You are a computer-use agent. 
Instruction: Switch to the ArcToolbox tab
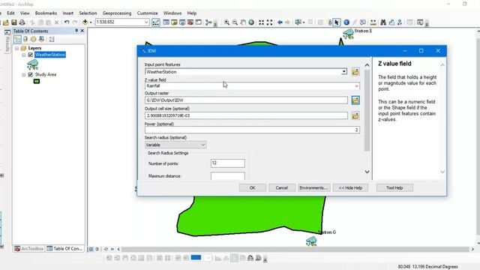pyautogui.click(x=29, y=248)
